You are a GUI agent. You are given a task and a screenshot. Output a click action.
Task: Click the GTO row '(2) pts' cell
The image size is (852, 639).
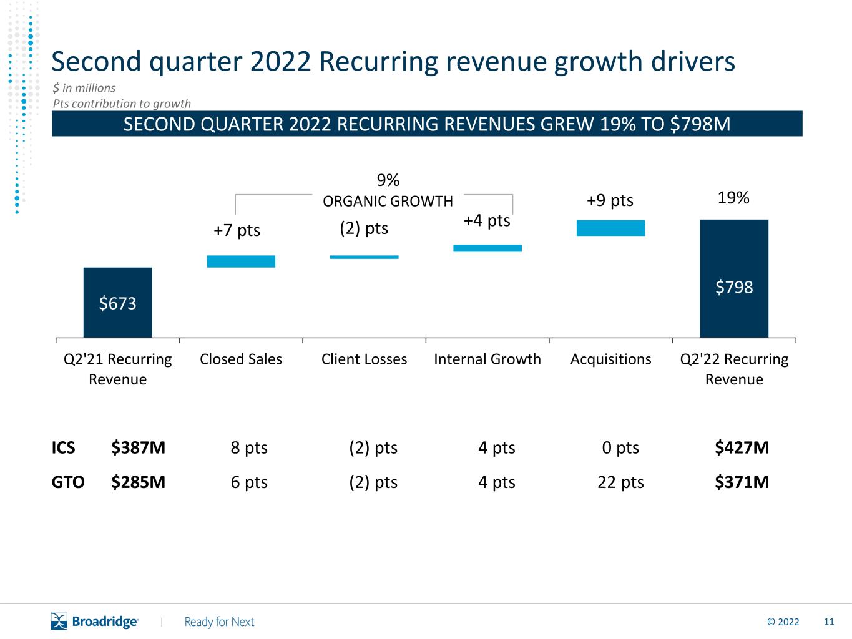[373, 482]
